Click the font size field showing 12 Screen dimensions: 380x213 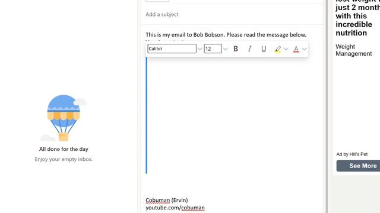pyautogui.click(x=213, y=49)
